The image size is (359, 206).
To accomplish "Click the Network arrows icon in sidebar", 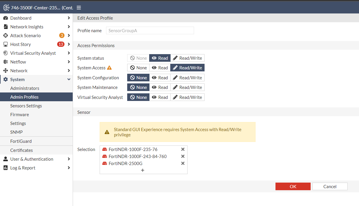I will (x=5, y=71).
